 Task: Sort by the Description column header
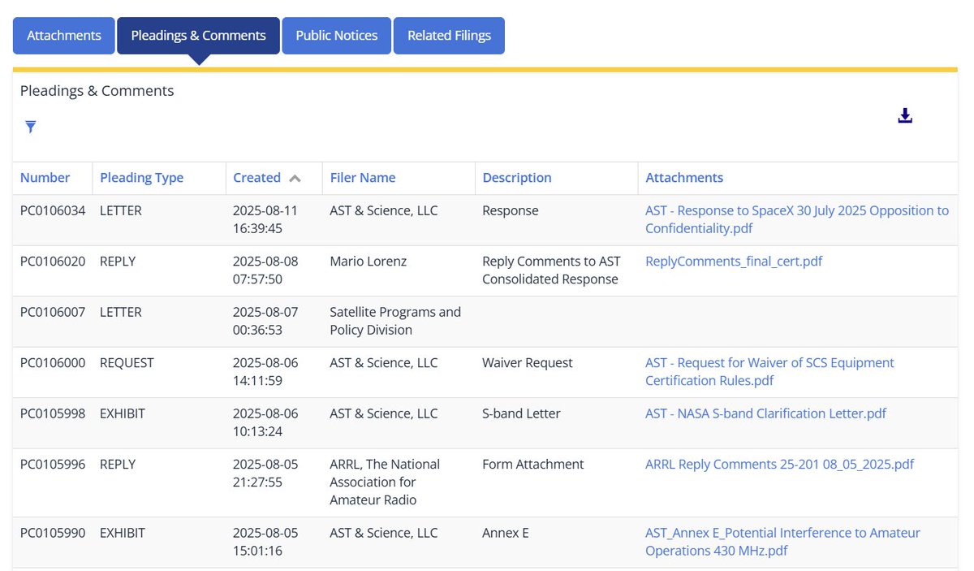click(x=517, y=178)
